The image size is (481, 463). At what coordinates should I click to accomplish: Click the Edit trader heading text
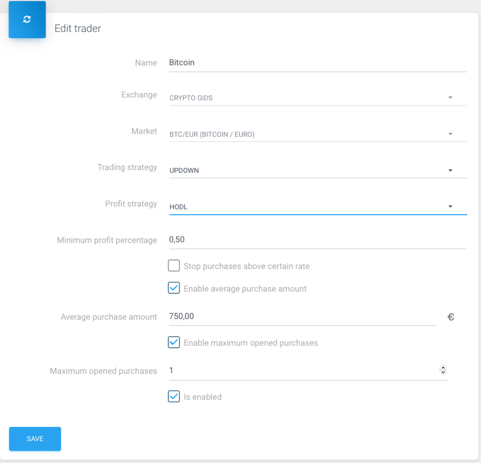(x=78, y=29)
